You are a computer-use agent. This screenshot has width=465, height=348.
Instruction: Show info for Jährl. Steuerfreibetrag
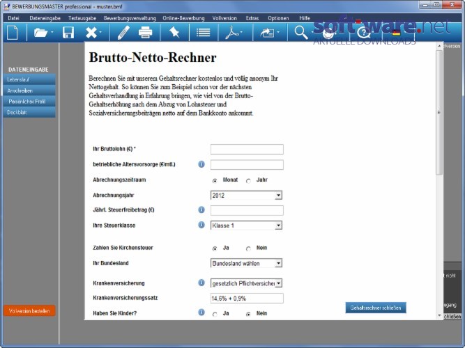201,209
